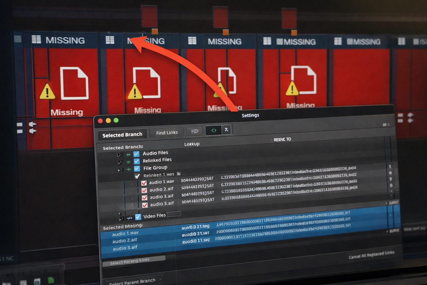This screenshot has width=427, height=285.
Task: Open the Selected Branch tab
Action: coord(122,134)
